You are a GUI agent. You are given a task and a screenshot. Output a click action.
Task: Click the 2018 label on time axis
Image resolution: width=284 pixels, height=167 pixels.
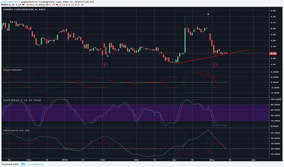tap(65, 160)
